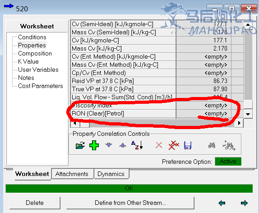Switch to the Attachments tab
The height and width of the screenshot is (213, 259).
(72, 174)
